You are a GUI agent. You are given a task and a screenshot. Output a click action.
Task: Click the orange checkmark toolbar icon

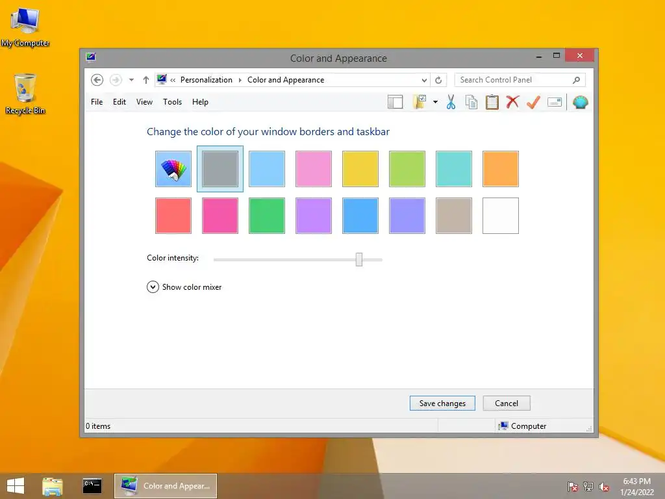click(534, 102)
